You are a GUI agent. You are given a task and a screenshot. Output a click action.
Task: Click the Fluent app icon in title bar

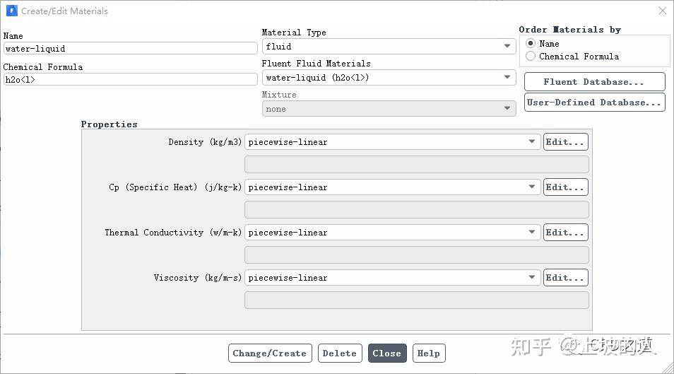point(11,11)
